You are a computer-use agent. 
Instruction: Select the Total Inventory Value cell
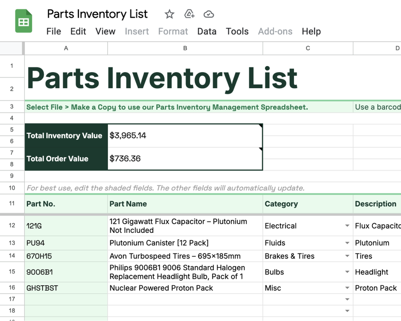coord(64,136)
